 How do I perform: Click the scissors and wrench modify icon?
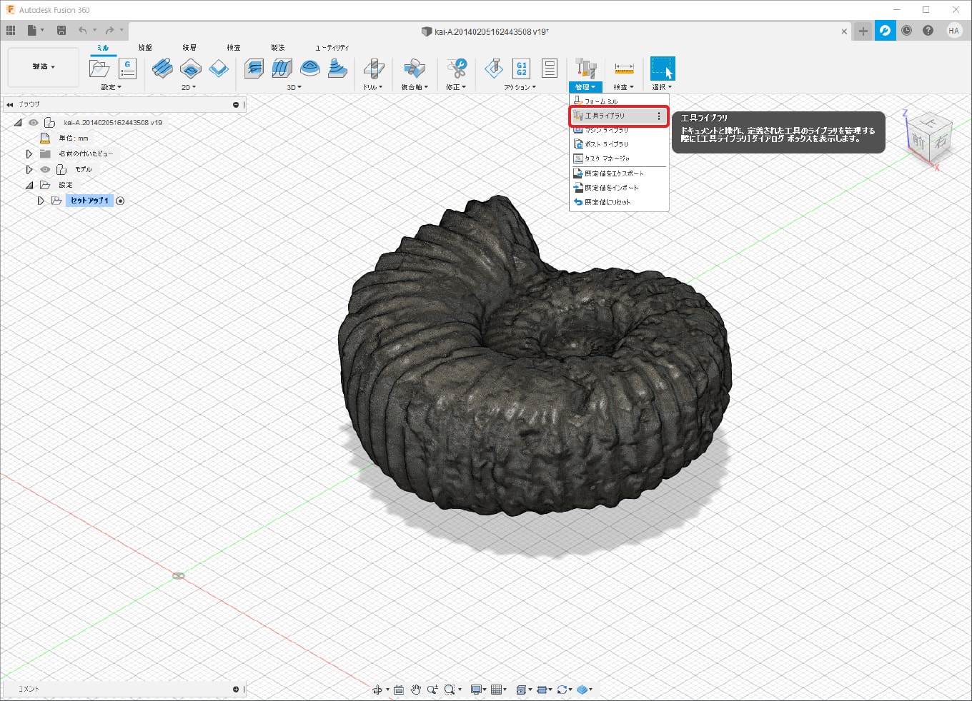pyautogui.click(x=456, y=69)
